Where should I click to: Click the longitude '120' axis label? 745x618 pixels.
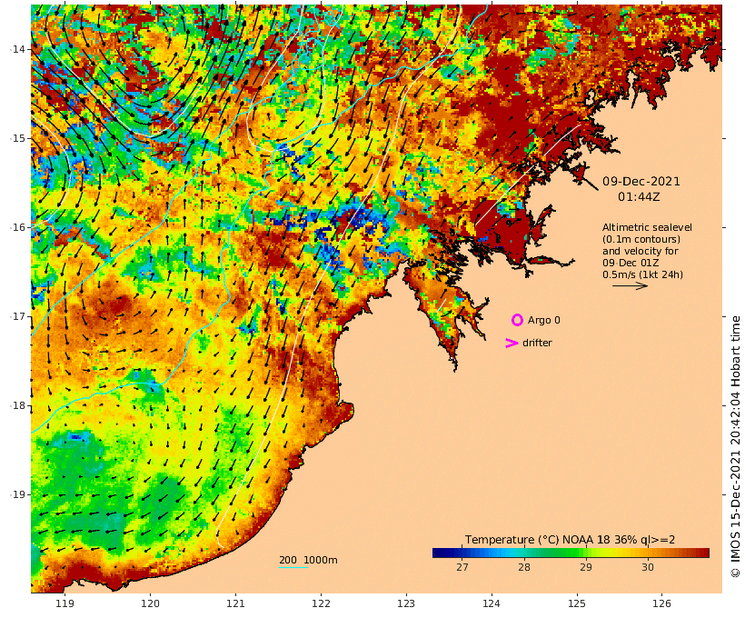150,603
